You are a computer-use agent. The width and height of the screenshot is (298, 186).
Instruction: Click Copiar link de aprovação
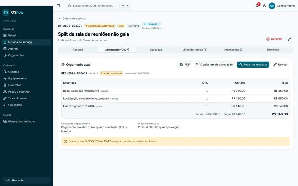(x=214, y=65)
